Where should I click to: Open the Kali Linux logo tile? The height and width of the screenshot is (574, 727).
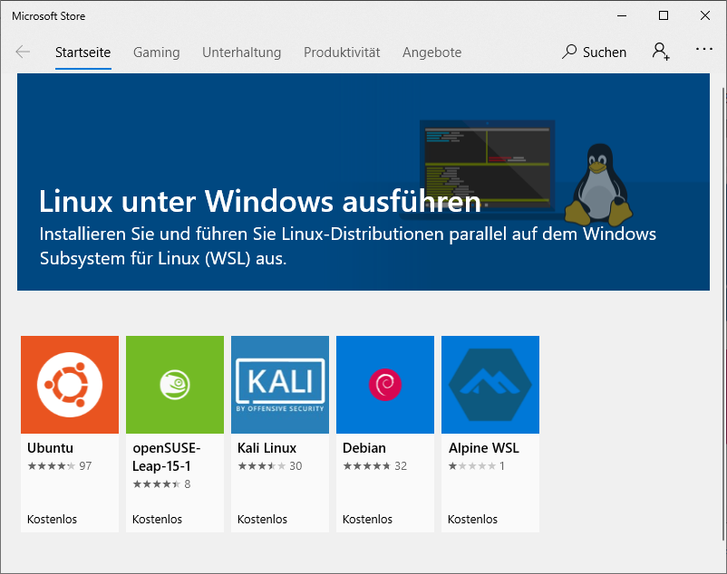(x=280, y=385)
